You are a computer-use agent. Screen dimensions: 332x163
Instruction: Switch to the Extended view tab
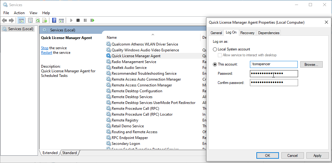[x=50, y=153]
